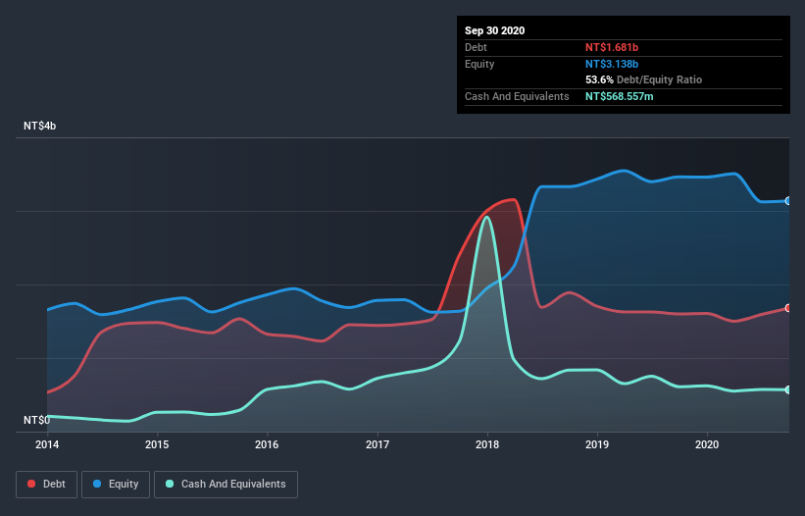Toggle the Cash And Equivalents legend button
Viewport: 805px width, 516px height.
[226, 485]
